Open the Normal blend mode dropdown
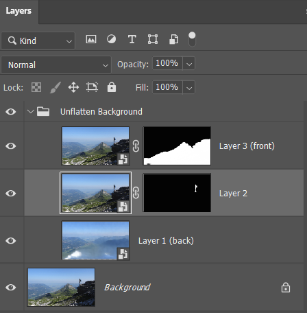This screenshot has height=313, width=307. (56, 65)
